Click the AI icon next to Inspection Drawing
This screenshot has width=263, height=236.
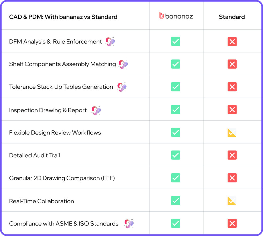click(96, 110)
